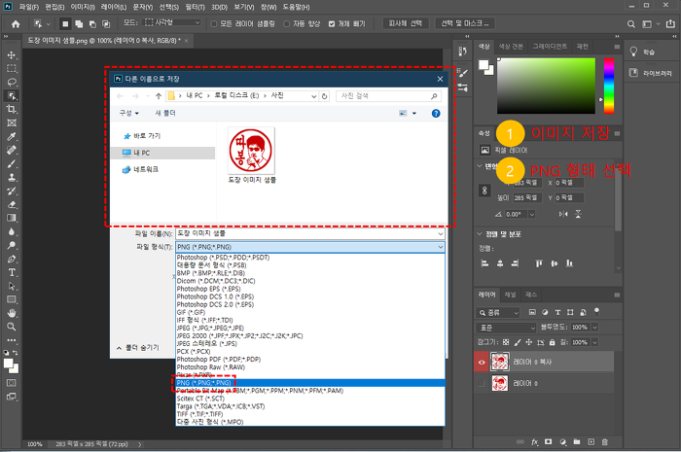Click the Home icon in options bar
The image size is (681, 452).
[x=16, y=24]
